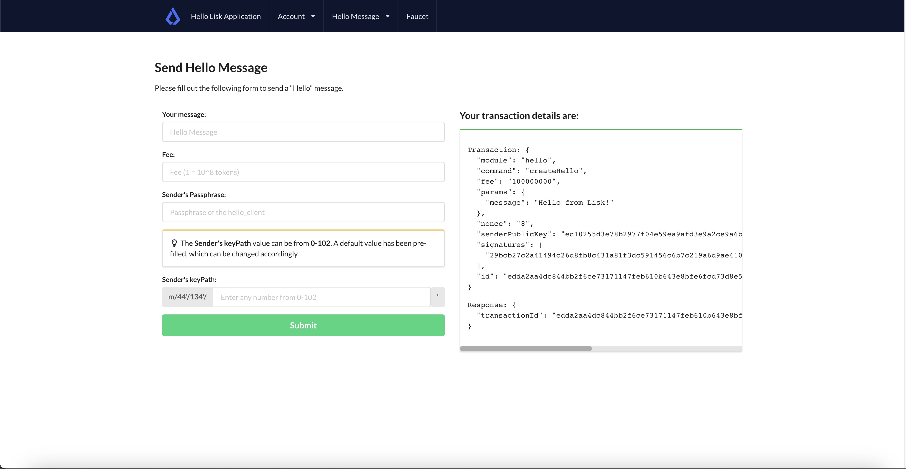Click the lightbulb hint icon

click(174, 243)
